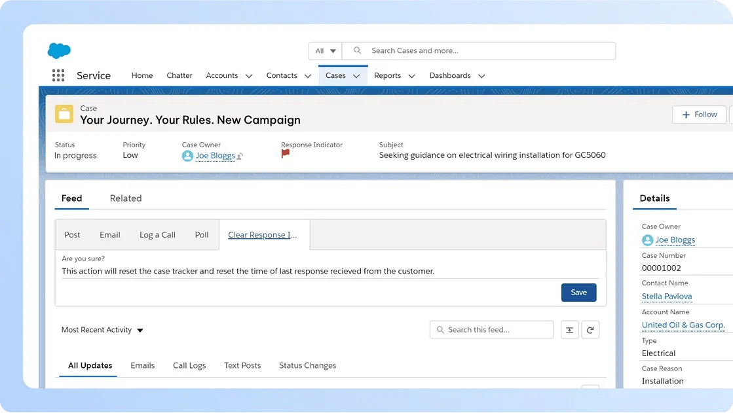
Task: Open the App Launcher waffle icon
Action: tap(58, 75)
